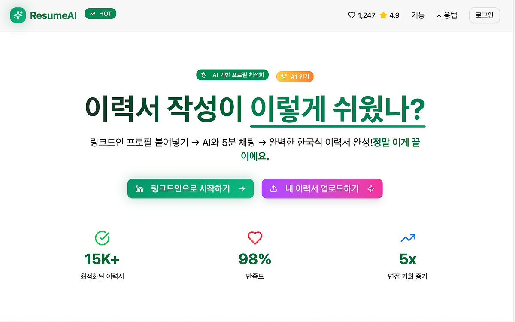The height and width of the screenshot is (322, 515).
Task: Click the trending icon inside the HOT badge
Action: click(91, 13)
